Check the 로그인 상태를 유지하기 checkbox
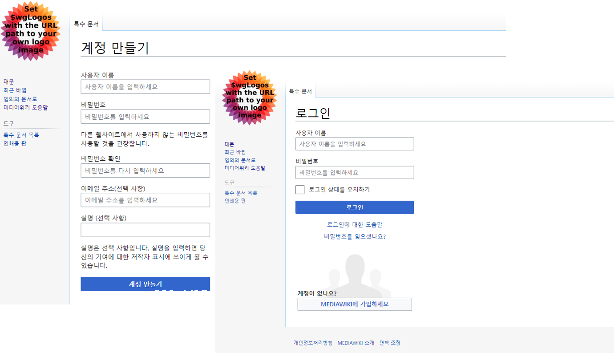The width and height of the screenshot is (614, 353). pos(300,190)
